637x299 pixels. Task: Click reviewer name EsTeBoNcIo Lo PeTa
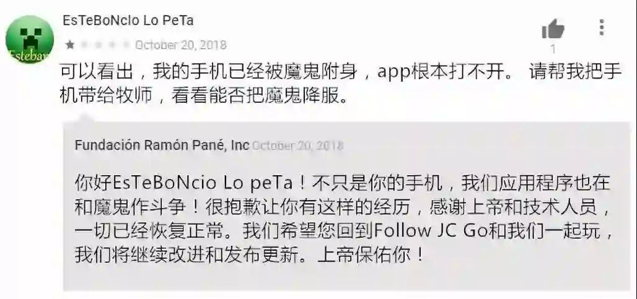click(x=128, y=20)
